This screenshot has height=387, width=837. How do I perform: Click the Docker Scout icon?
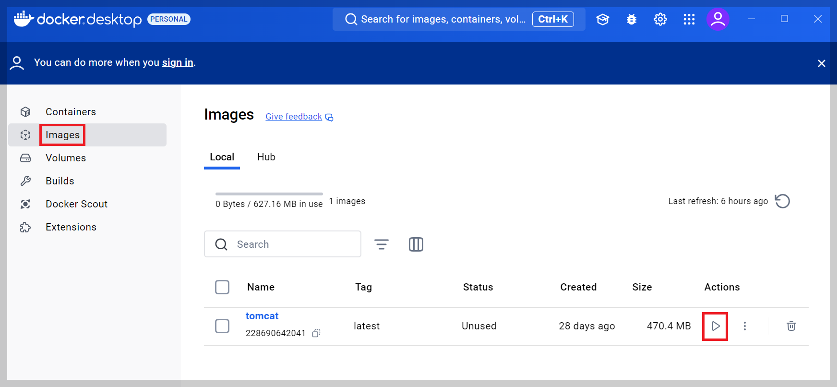click(x=25, y=204)
